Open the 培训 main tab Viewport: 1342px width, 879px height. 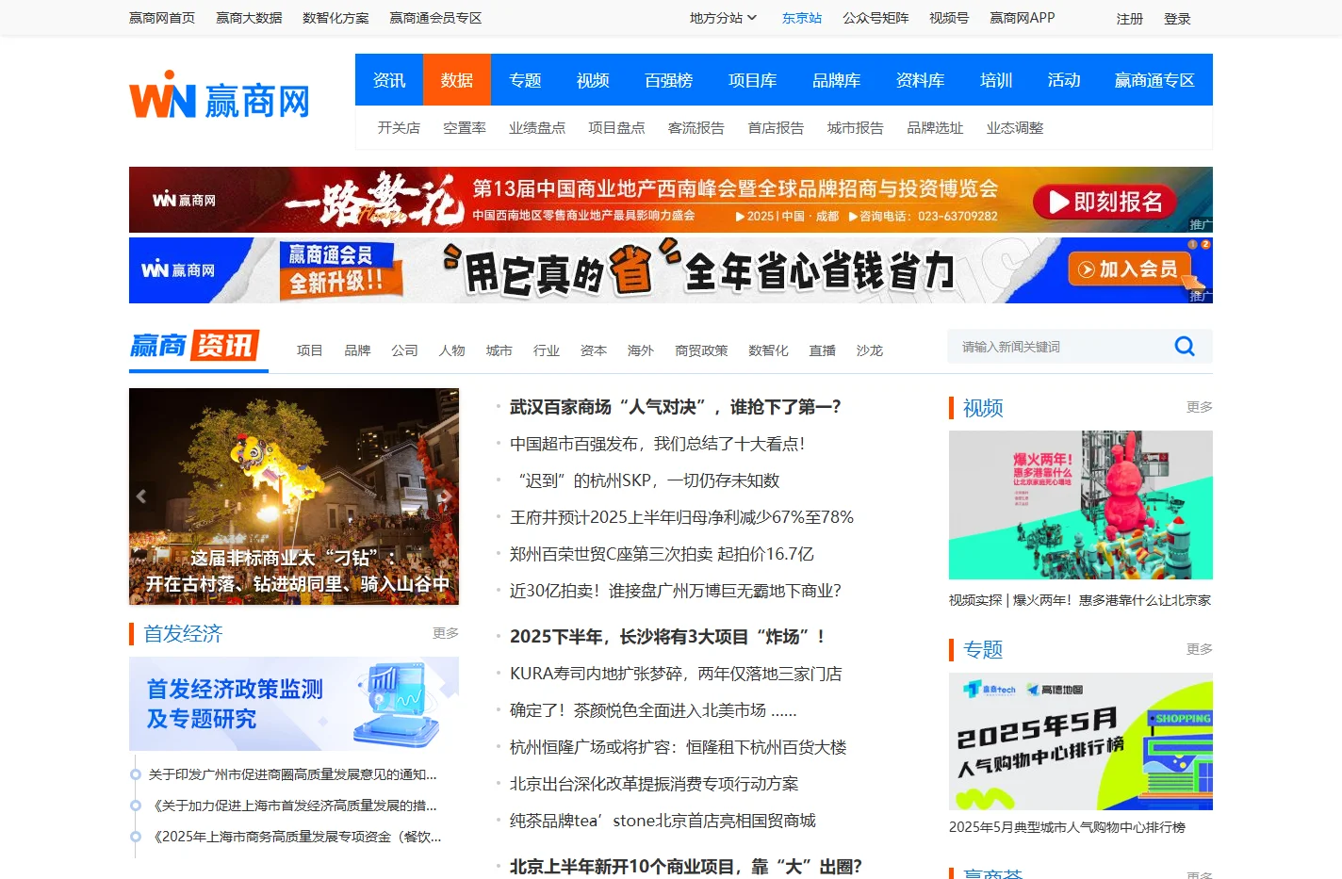[x=996, y=80]
